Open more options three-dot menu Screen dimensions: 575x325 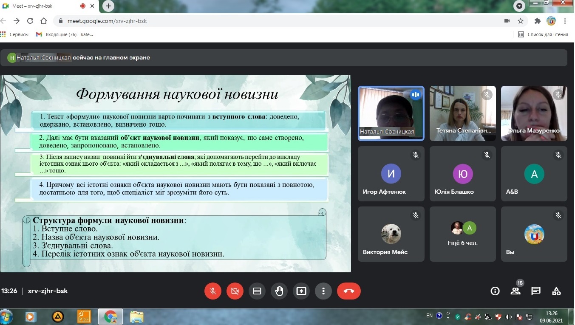(x=323, y=291)
